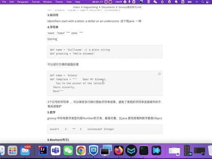This screenshot has width=212, height=159.
Task: Open the Edit menu
Action: click(11, 2)
